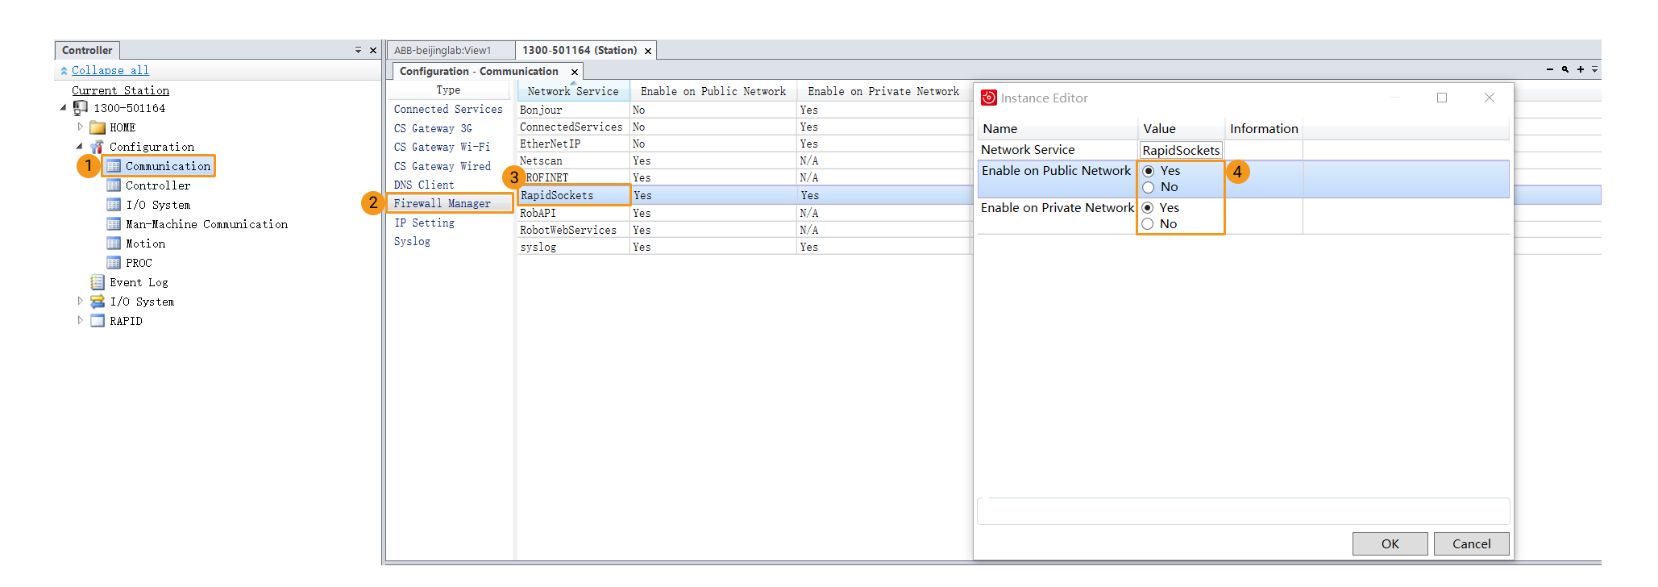This screenshot has width=1658, height=587.
Task: Click the Configuration tools icon
Action: pyautogui.click(x=98, y=147)
